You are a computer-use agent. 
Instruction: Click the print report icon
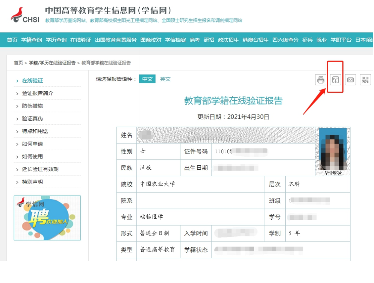point(321,80)
